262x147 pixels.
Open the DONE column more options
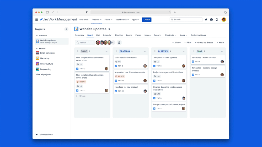tap(222, 51)
